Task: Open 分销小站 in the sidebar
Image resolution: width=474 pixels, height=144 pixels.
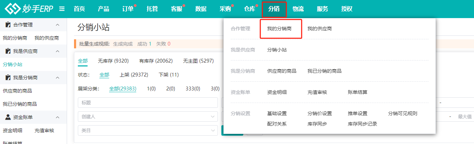Action: [x=13, y=64]
